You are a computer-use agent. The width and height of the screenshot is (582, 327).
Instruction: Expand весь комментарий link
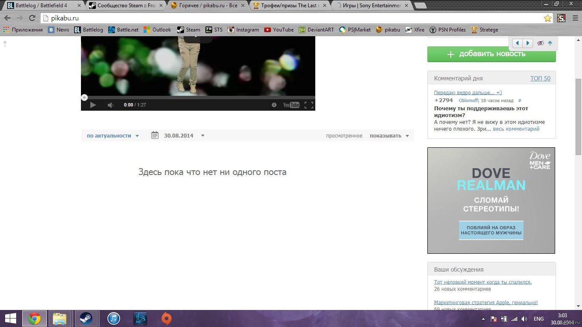[x=516, y=129]
